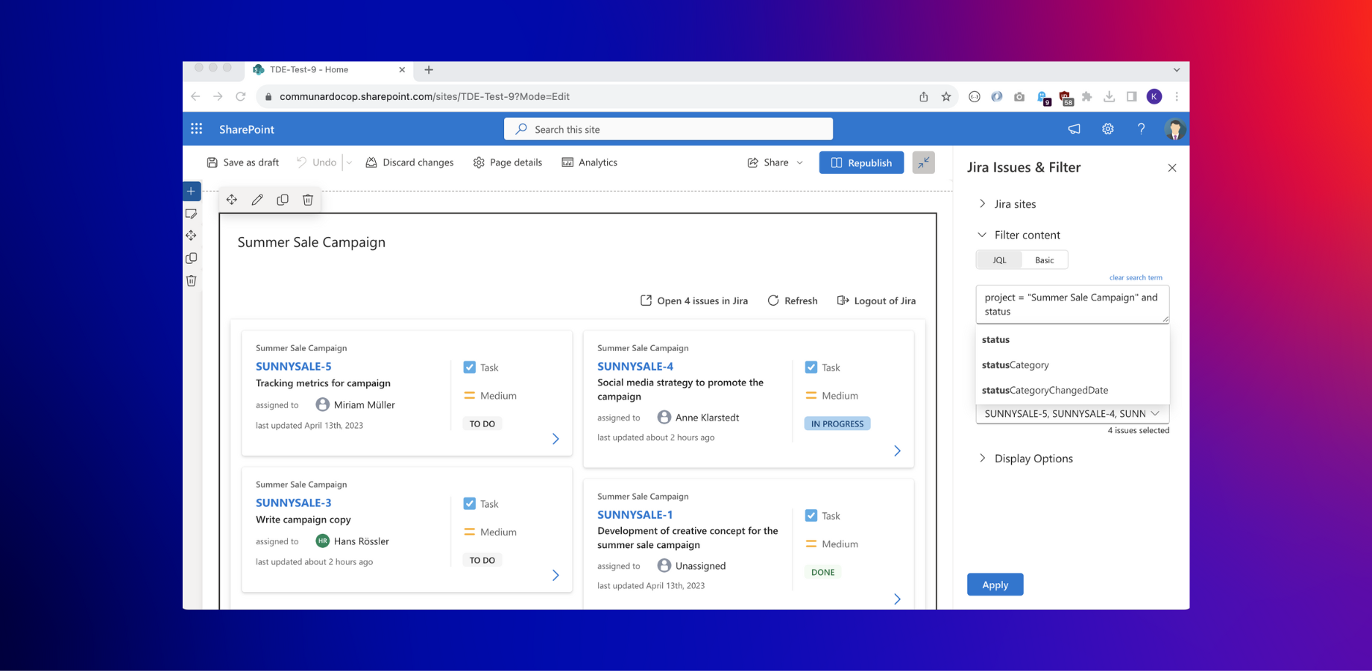Screen dimensions: 1372x671
Task: Open Chrome profile K avatar
Action: pos(1154,96)
